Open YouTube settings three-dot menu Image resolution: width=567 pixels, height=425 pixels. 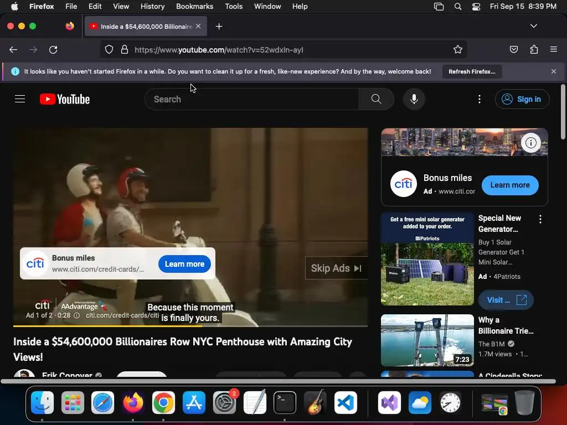pos(480,99)
